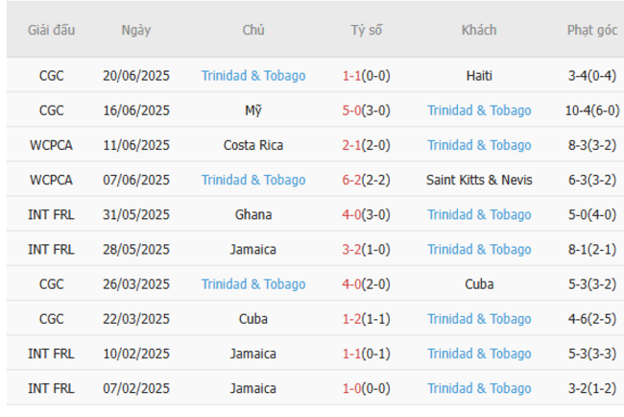Click the Haiti team name
The width and height of the screenshot is (624, 417).
click(479, 76)
